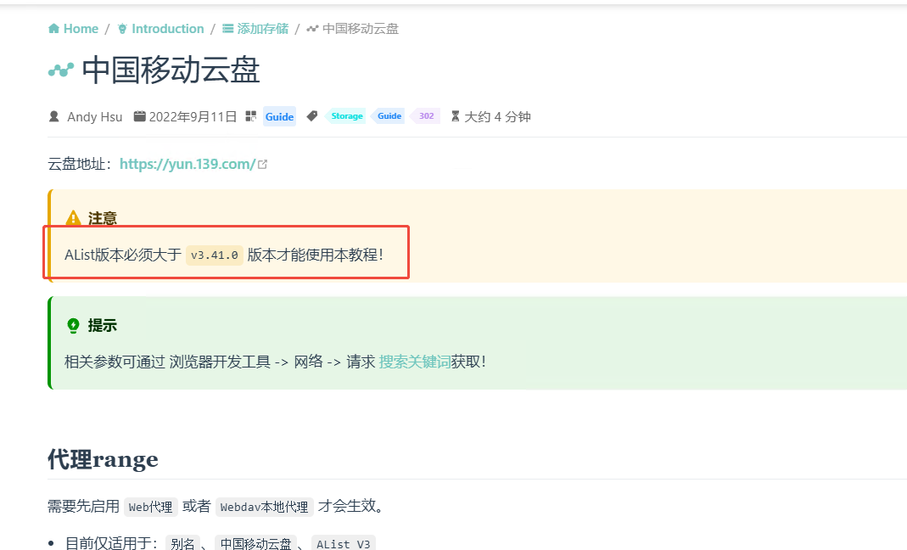Click the warning triangle icon

tap(73, 218)
